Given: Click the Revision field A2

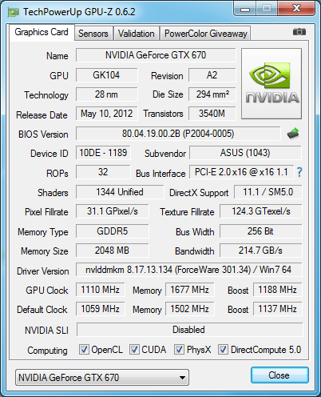Looking at the screenshot, I should tap(212, 75).
